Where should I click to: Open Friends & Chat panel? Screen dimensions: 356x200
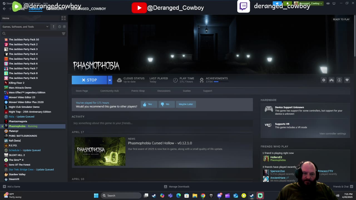coord(343,187)
